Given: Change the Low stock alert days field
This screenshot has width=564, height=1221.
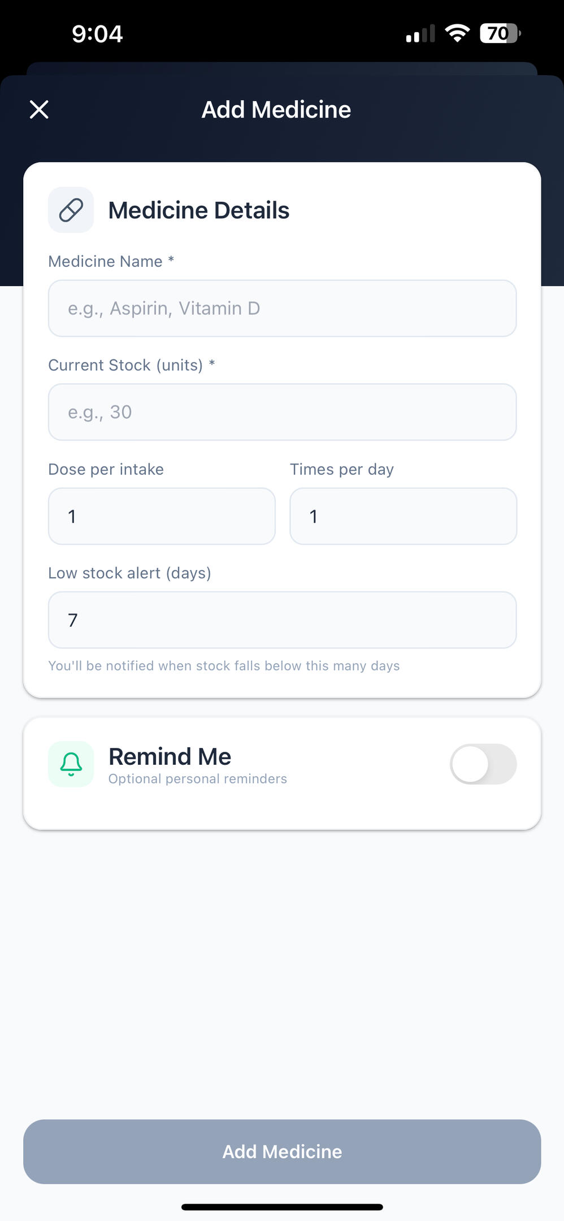Looking at the screenshot, I should pos(282,620).
